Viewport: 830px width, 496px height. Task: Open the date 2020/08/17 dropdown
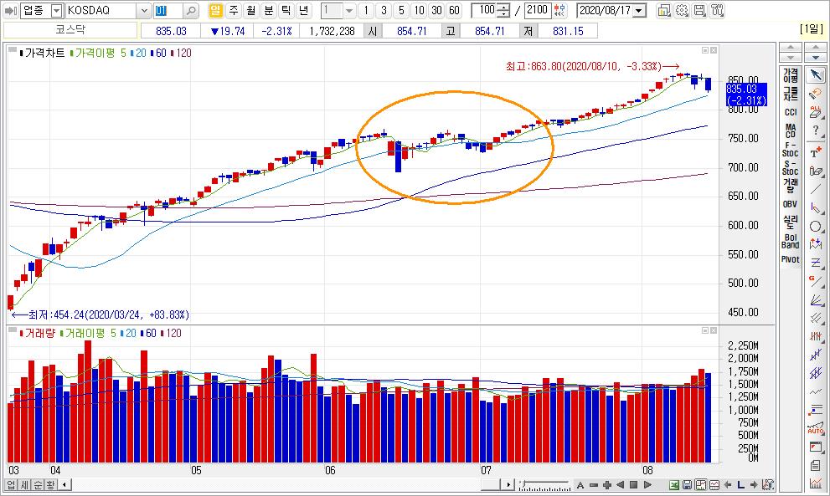(640, 10)
